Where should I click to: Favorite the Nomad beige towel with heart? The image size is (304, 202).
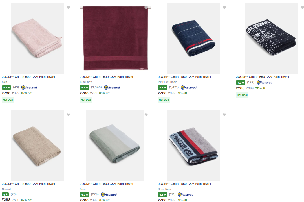[68, 115]
